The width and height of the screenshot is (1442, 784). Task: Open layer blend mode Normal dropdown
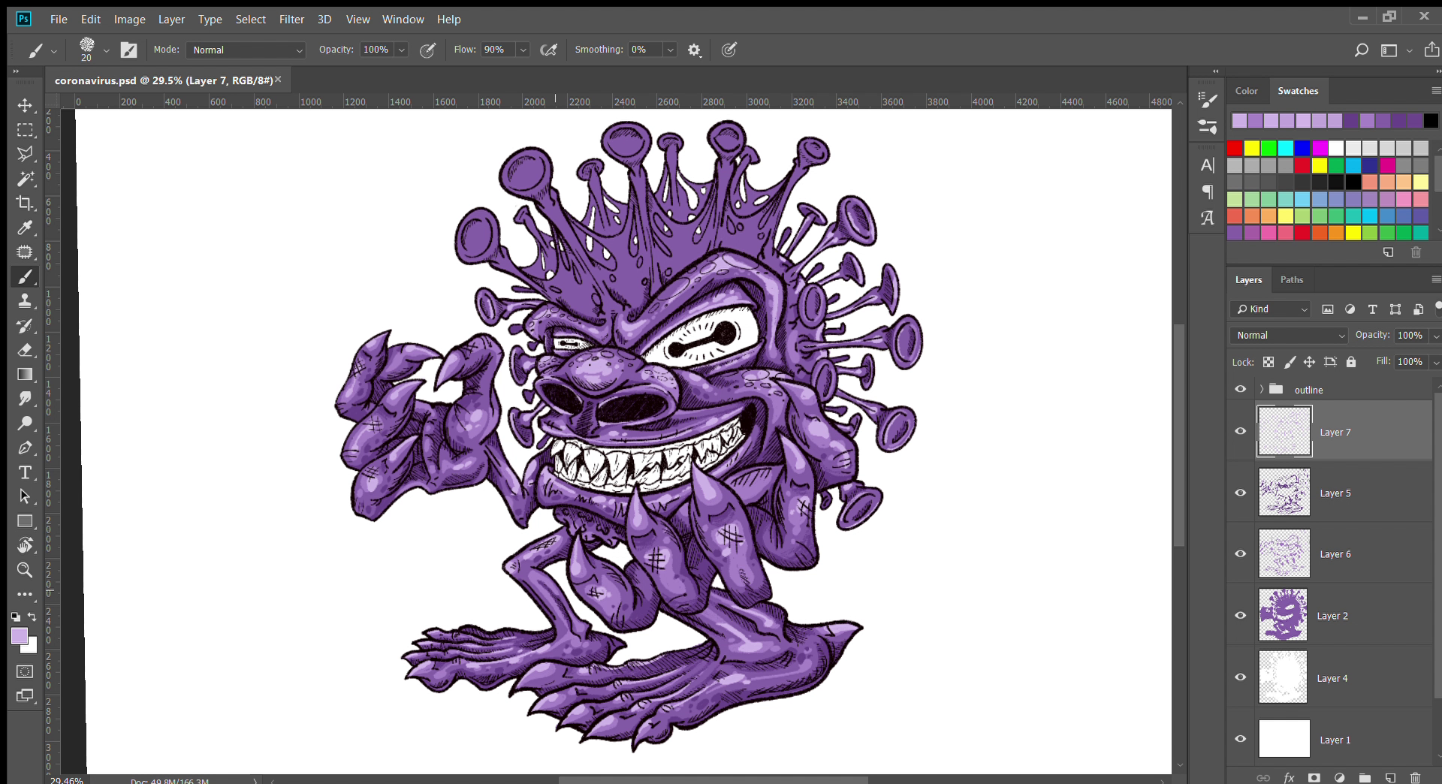(1289, 336)
